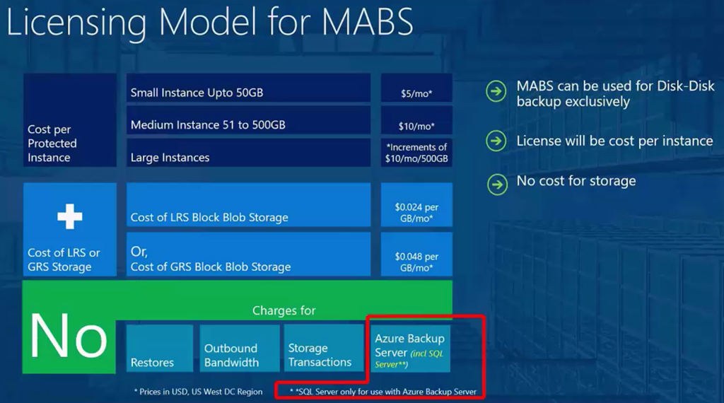The image size is (724, 403).
Task: Click the $0.048 per GB/mo* cell
Action: pyautogui.click(x=416, y=255)
